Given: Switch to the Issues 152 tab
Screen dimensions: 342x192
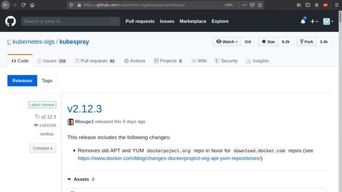Looking at the screenshot, I should pos(51,61).
